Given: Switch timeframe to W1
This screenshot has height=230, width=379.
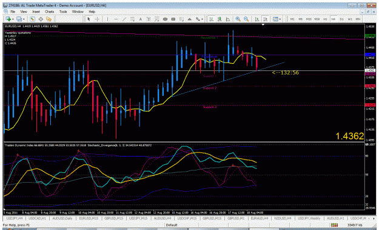Looking at the screenshot, I should [x=350, y=19].
